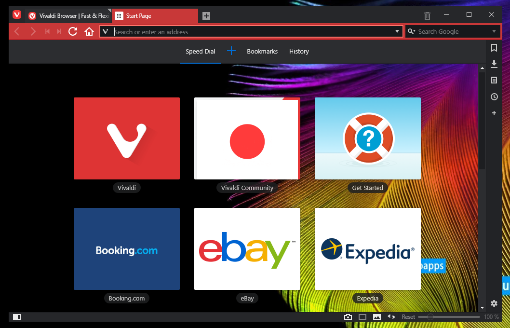Screen dimensions: 510x328
Task: Click the Vivaldi Community label
Action: click(x=247, y=188)
